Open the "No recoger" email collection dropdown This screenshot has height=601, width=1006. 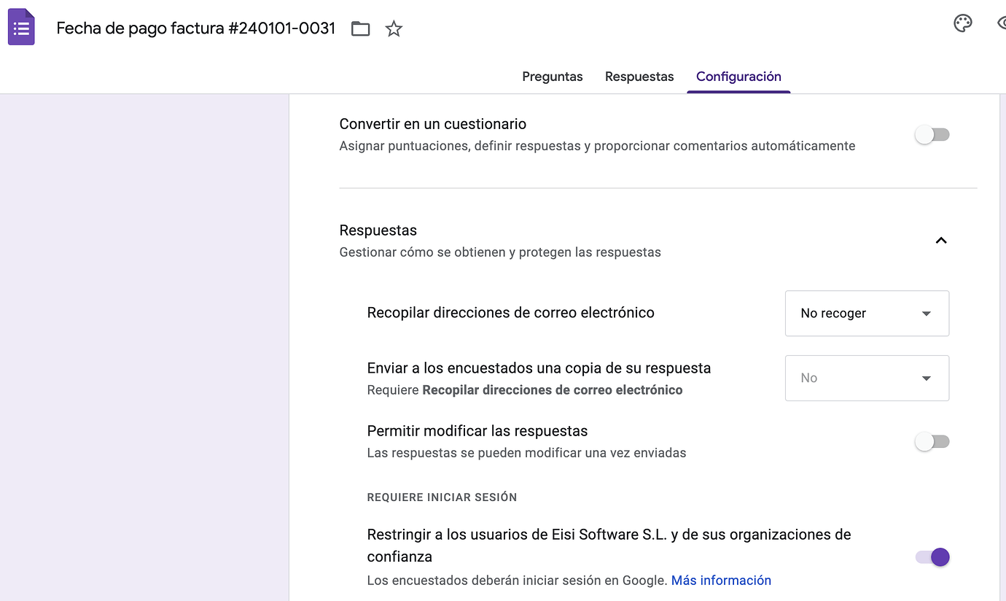(x=867, y=313)
